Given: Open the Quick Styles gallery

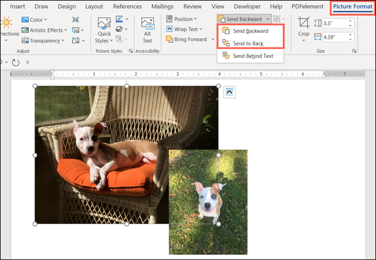Looking at the screenshot, I should point(104,30).
